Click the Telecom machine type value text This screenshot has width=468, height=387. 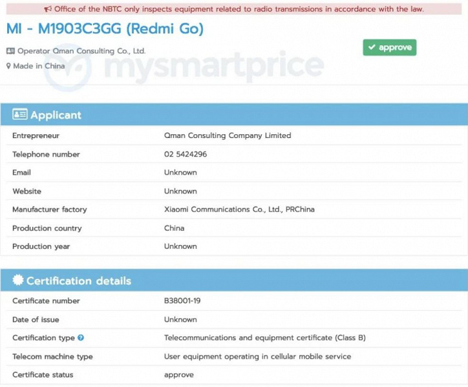click(257, 357)
